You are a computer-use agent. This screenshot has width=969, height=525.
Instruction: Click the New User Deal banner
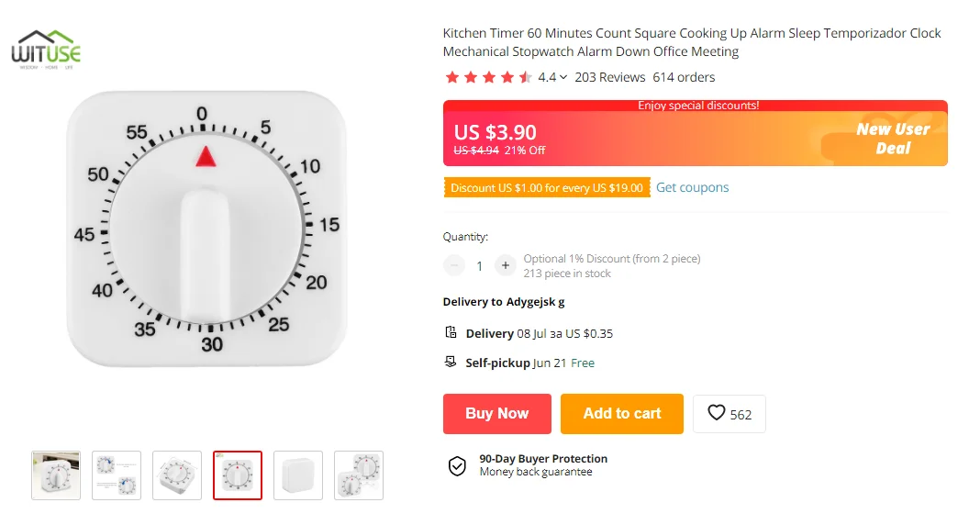[892, 139]
